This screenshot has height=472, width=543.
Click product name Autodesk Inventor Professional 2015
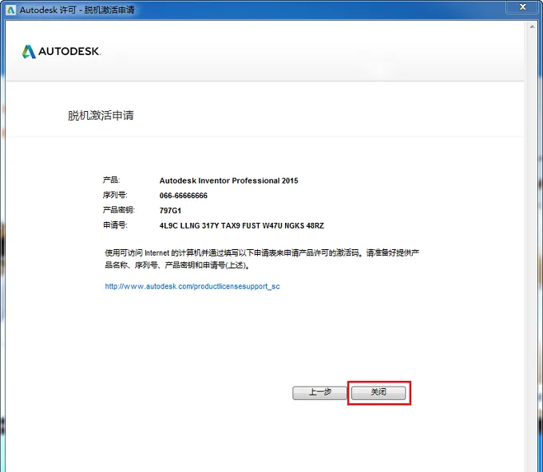(228, 180)
